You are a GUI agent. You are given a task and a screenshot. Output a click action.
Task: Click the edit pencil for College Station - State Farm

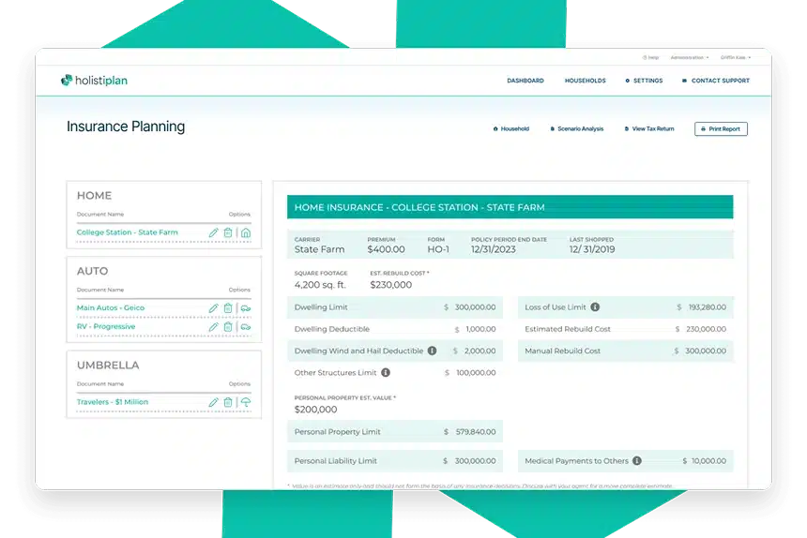[x=213, y=232]
